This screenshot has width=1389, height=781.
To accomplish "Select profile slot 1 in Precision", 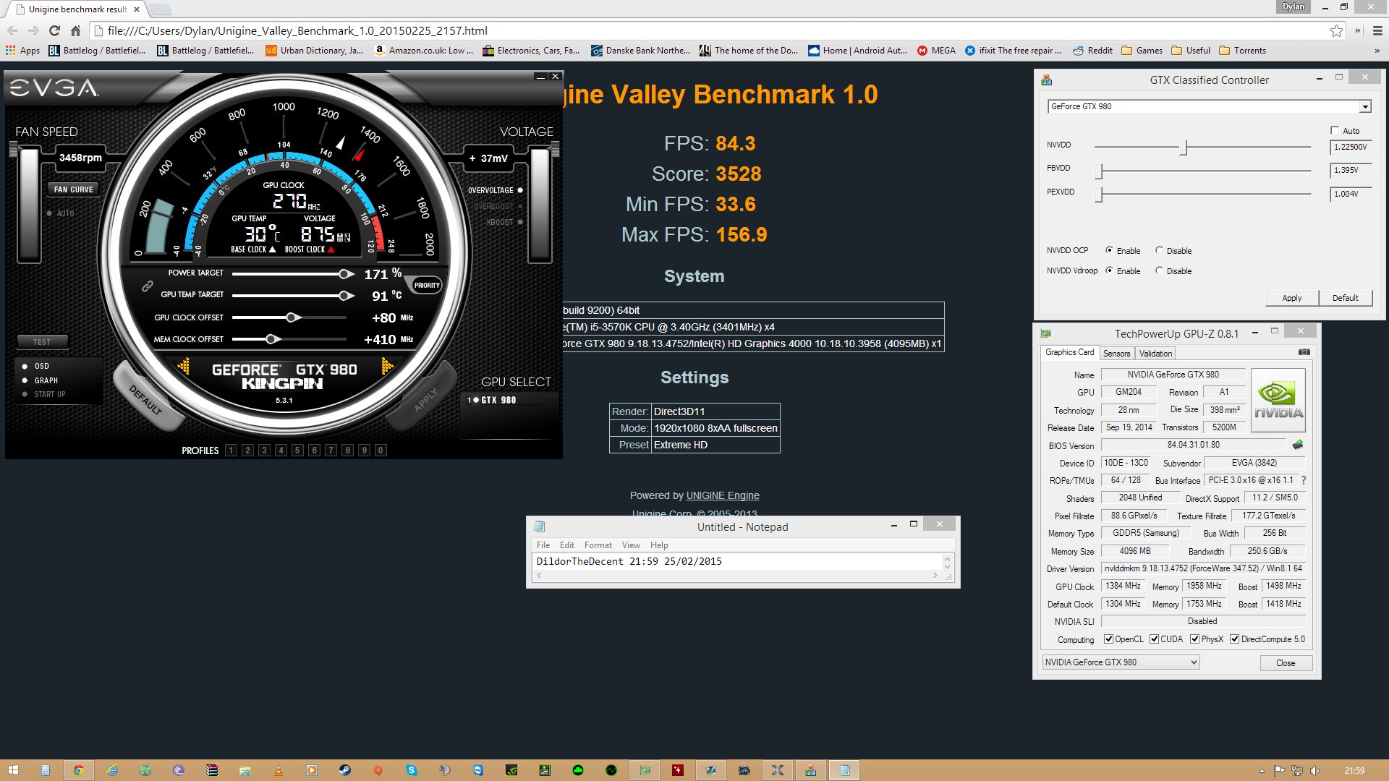I will (x=231, y=450).
